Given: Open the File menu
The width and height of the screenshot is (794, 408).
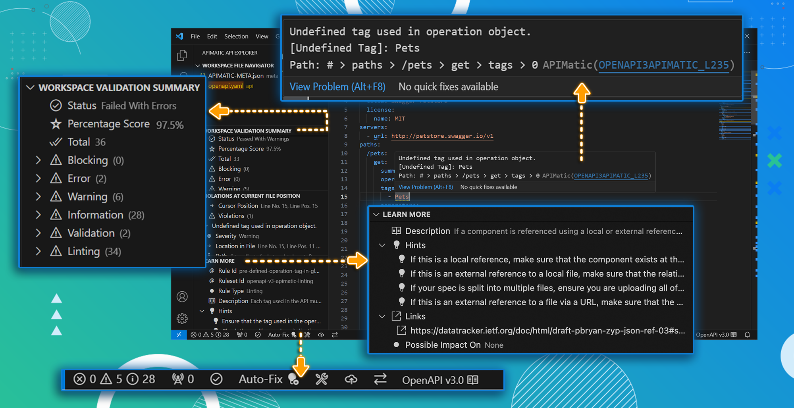Looking at the screenshot, I should [x=195, y=36].
